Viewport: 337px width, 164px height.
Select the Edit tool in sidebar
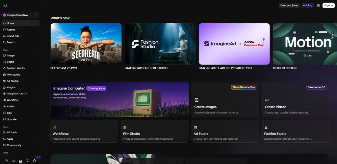point(20,113)
